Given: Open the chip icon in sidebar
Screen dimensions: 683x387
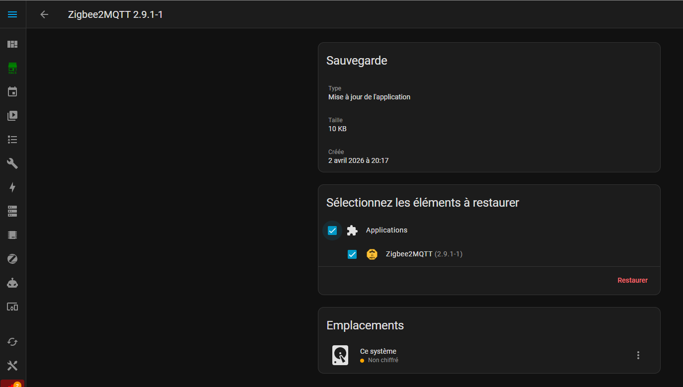Looking at the screenshot, I should click(x=12, y=235).
